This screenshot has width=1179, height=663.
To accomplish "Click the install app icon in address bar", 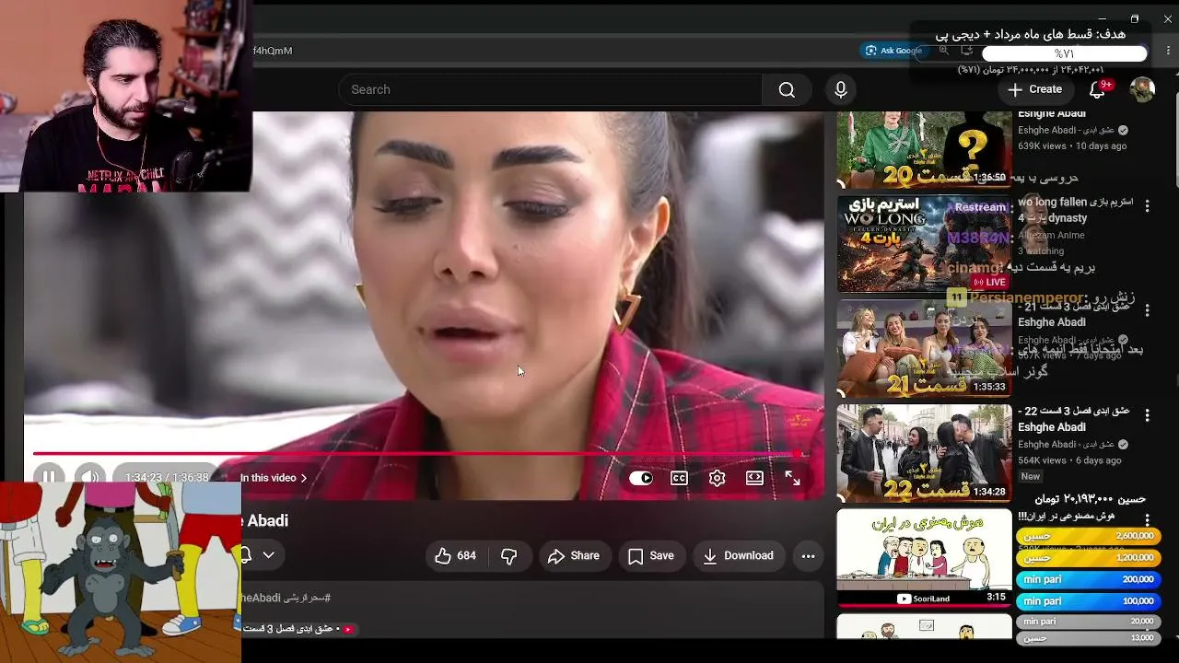I will pos(967,51).
